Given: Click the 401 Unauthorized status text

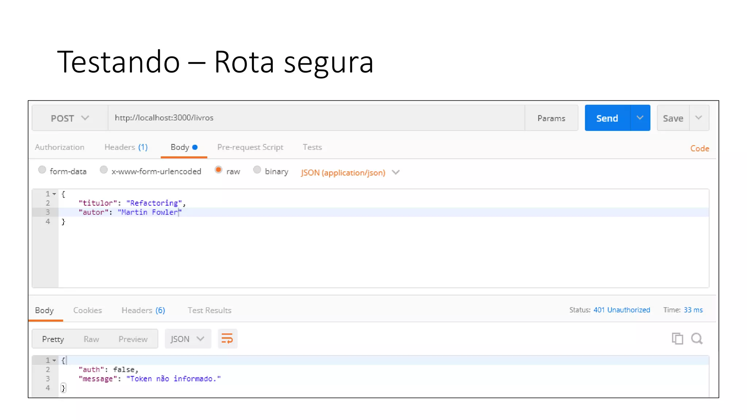Looking at the screenshot, I should (x=622, y=310).
